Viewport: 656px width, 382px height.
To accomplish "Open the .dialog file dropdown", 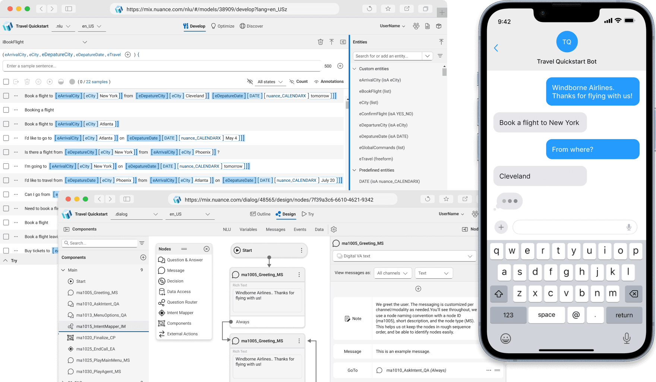I will coord(137,214).
